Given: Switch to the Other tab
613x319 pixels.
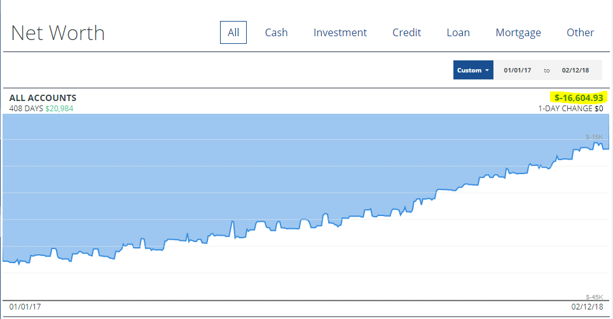Looking at the screenshot, I should click(x=581, y=32).
